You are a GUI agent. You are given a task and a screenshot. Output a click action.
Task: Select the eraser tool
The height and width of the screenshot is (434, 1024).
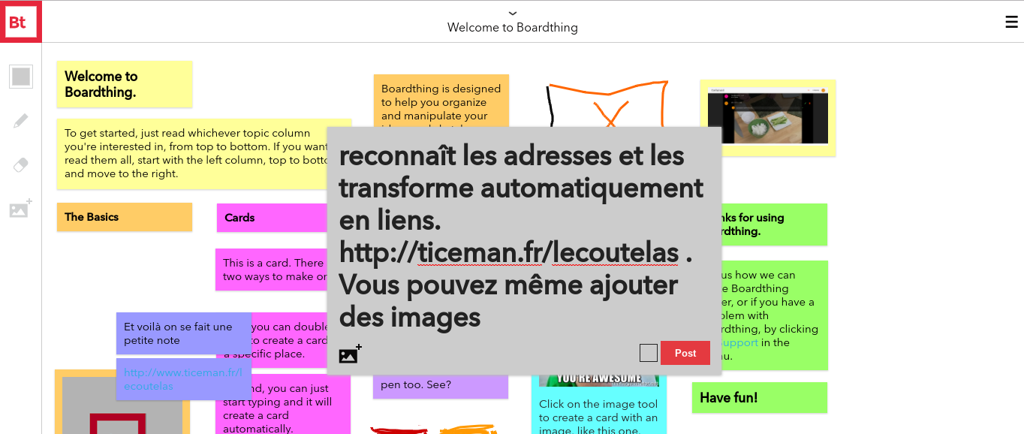(x=21, y=165)
